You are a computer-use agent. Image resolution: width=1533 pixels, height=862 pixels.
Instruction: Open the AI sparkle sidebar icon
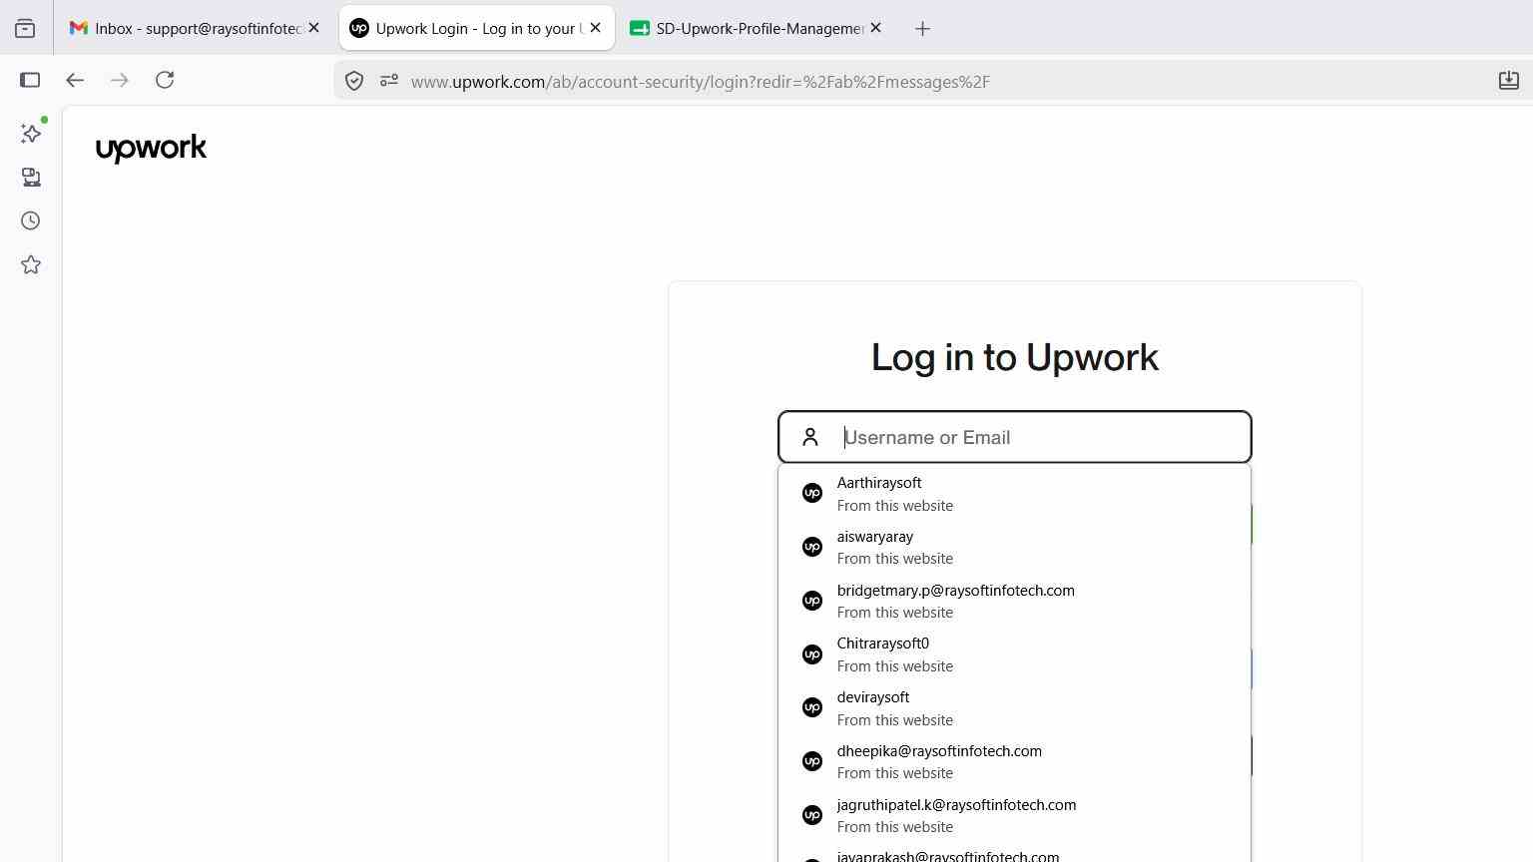(x=31, y=134)
